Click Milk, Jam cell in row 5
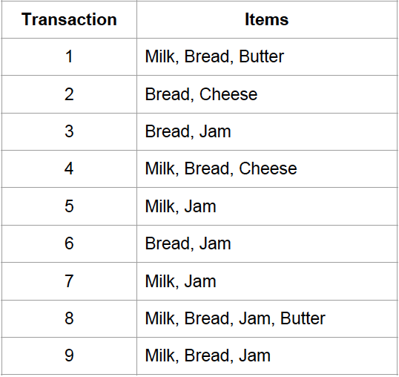 pos(267,206)
